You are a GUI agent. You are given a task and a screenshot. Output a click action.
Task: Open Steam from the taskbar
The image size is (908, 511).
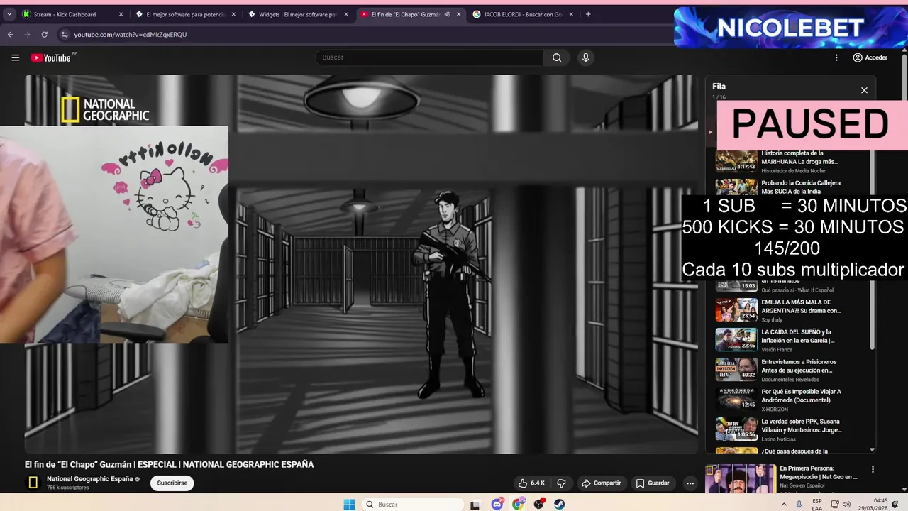[x=560, y=505]
